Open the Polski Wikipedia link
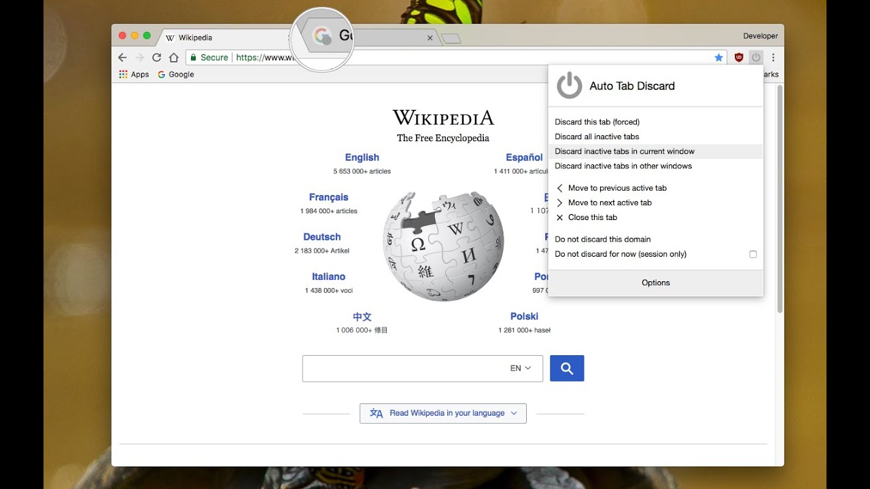 click(524, 316)
